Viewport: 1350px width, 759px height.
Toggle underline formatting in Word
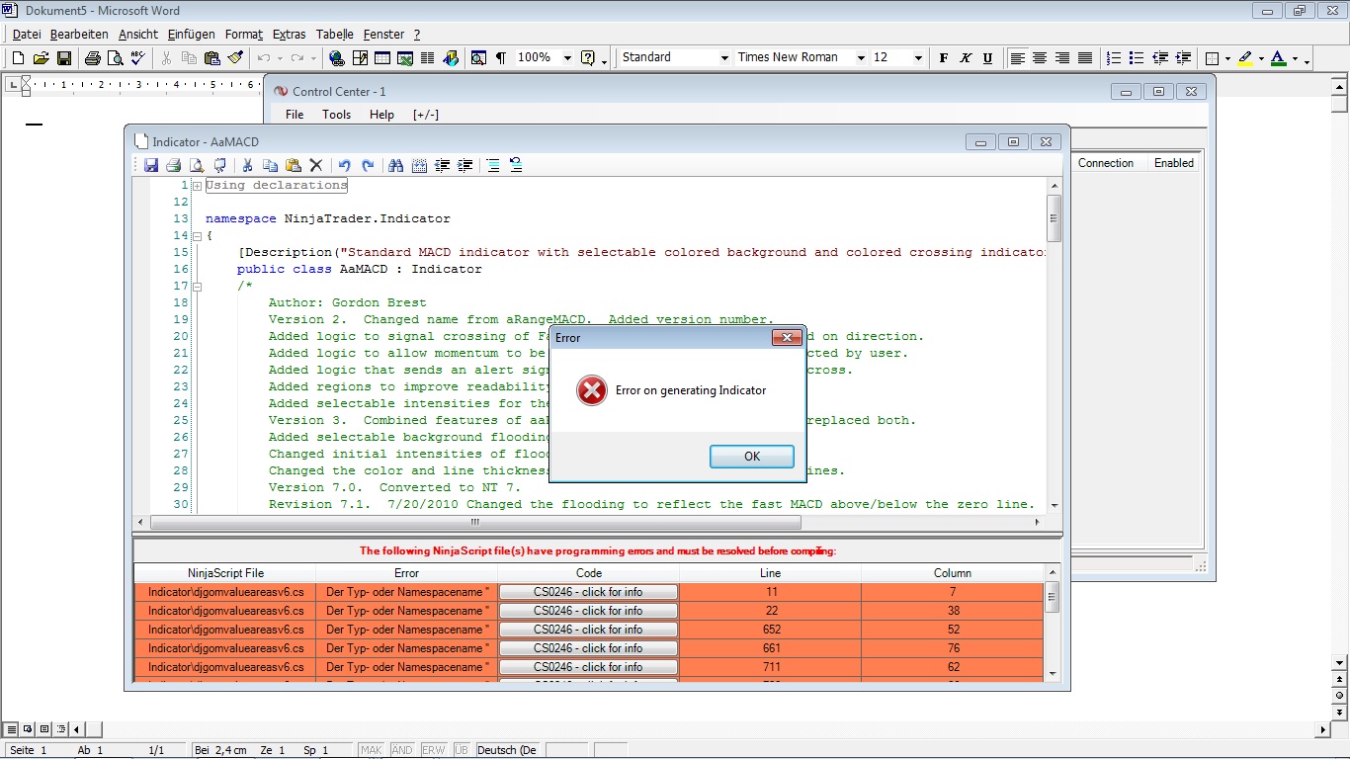tap(987, 58)
